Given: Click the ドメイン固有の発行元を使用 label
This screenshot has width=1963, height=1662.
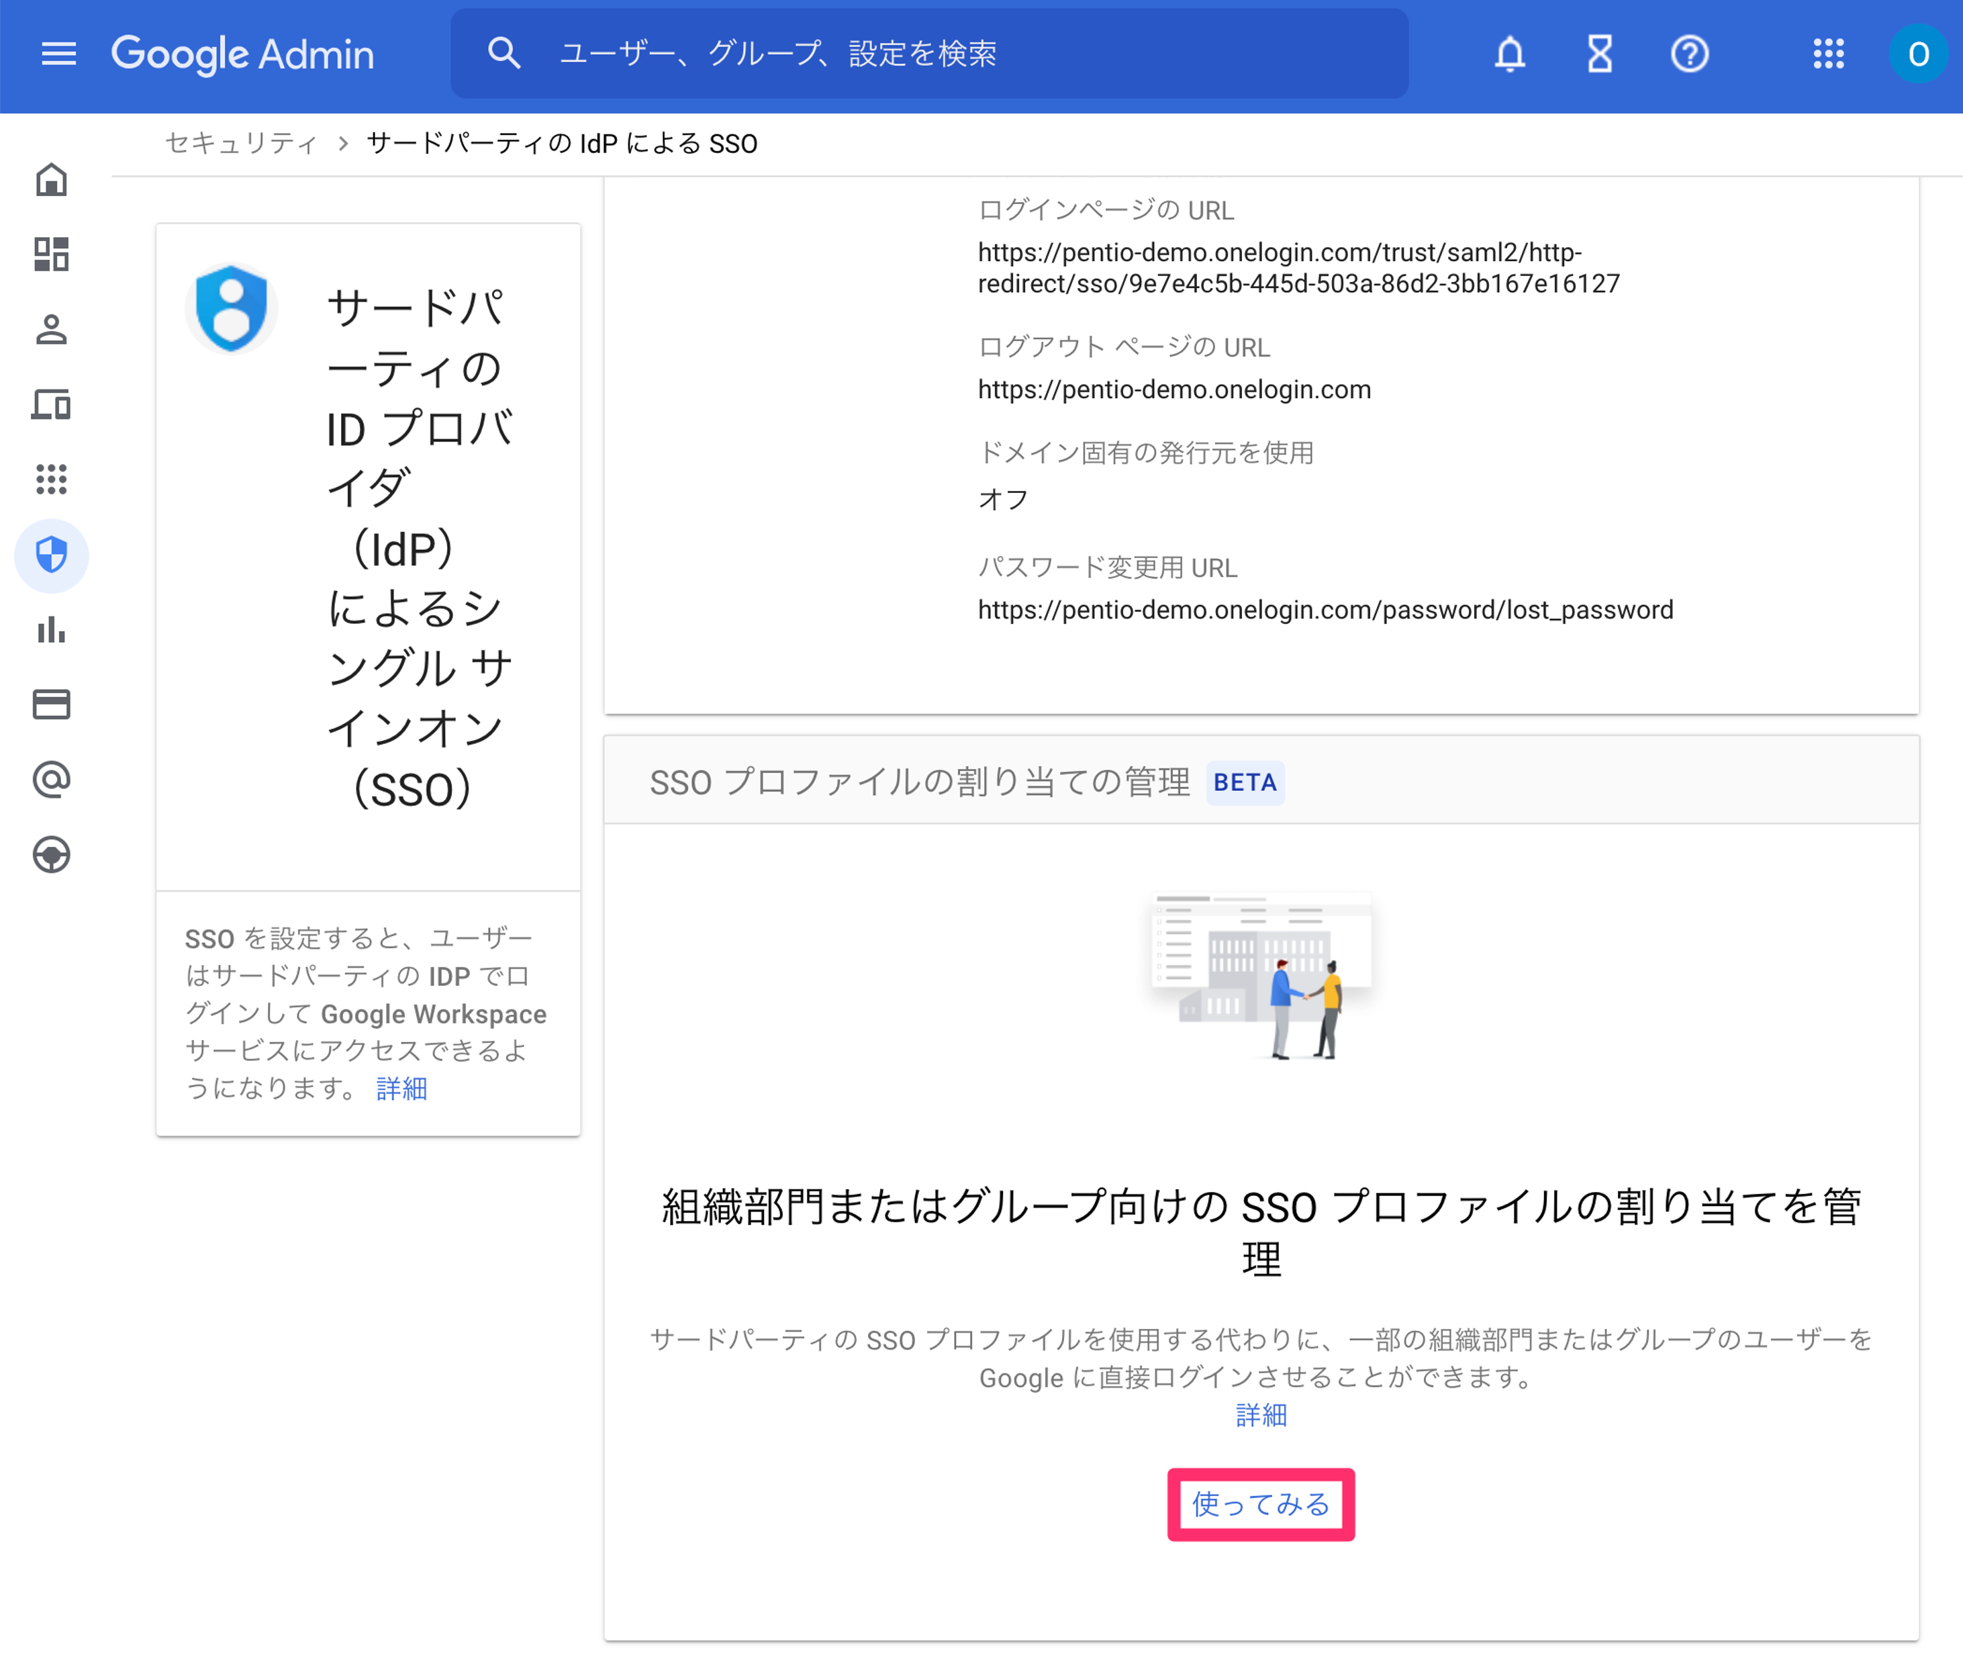Looking at the screenshot, I should coord(1145,452).
